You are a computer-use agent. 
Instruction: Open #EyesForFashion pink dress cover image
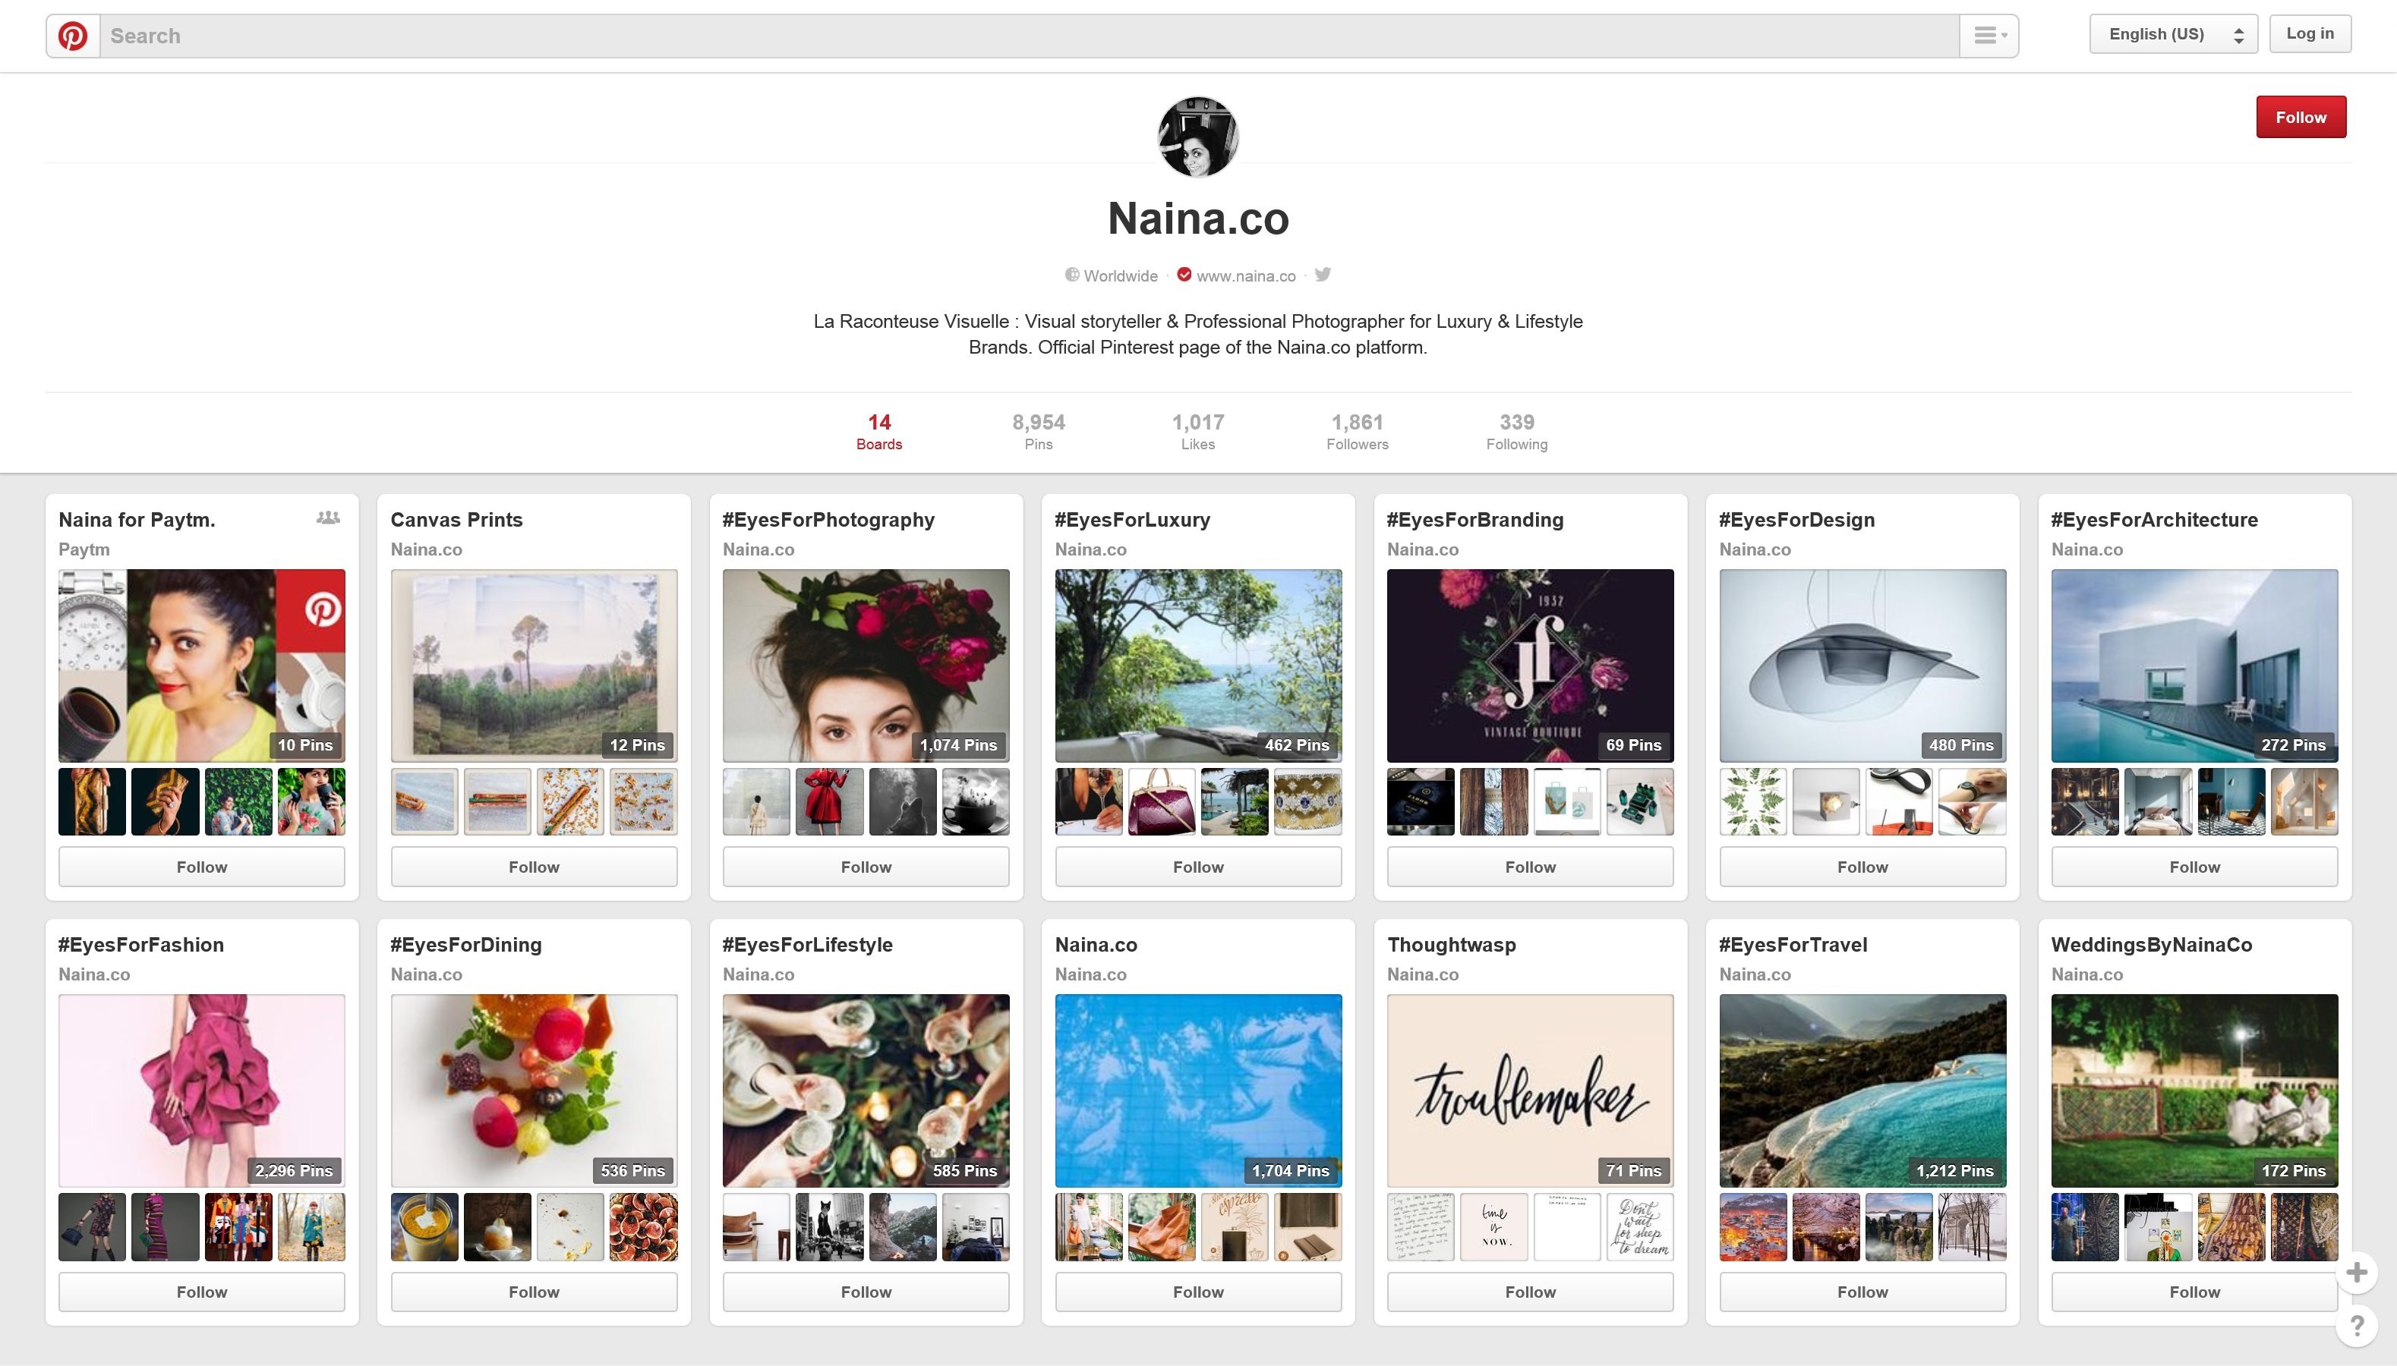tap(202, 1091)
